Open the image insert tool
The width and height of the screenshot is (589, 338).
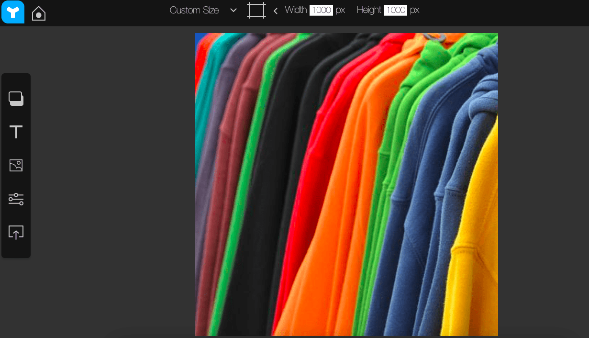tap(16, 166)
